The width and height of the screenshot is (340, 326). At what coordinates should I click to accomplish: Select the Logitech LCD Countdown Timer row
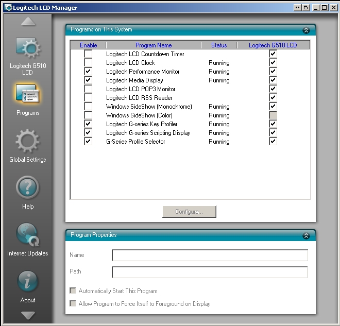[x=190, y=54]
